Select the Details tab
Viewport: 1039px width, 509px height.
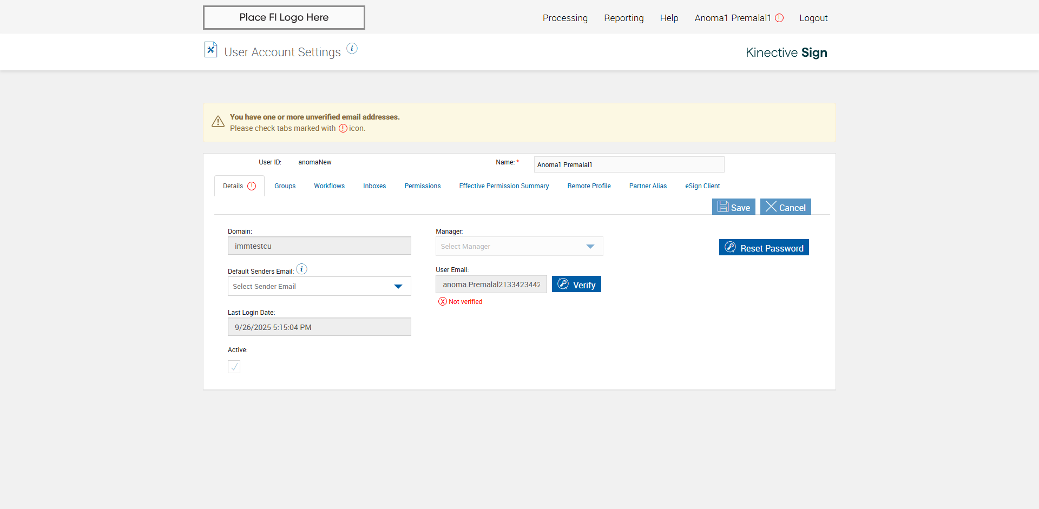[x=239, y=186]
